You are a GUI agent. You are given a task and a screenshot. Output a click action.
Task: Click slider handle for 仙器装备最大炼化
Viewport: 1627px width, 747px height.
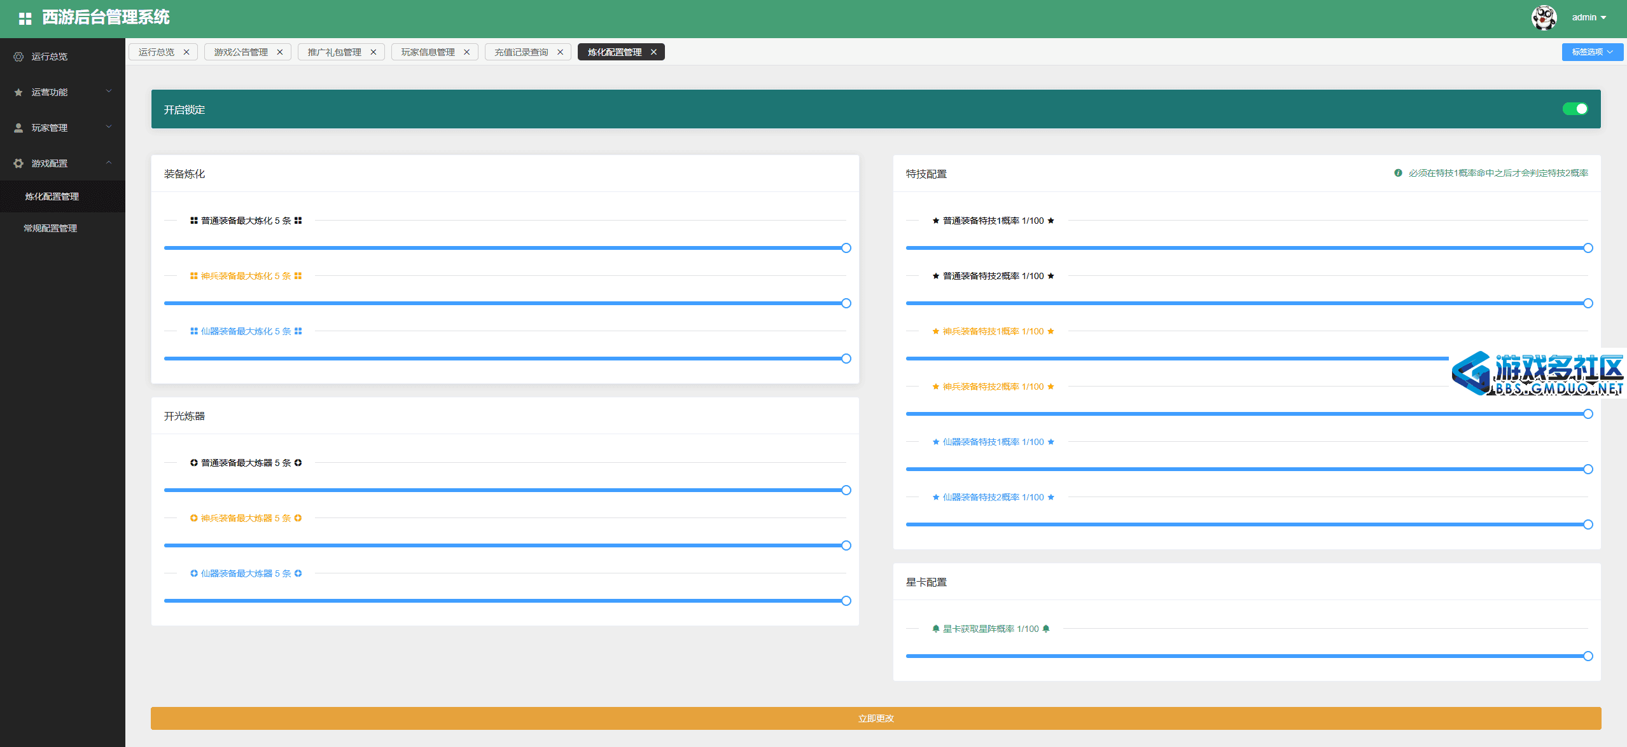click(846, 359)
